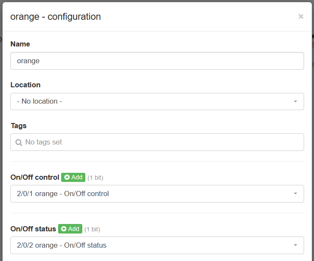Expand the 2/0/1 orange On/Off control dropdown
The height and width of the screenshot is (261, 314).
(x=157, y=193)
